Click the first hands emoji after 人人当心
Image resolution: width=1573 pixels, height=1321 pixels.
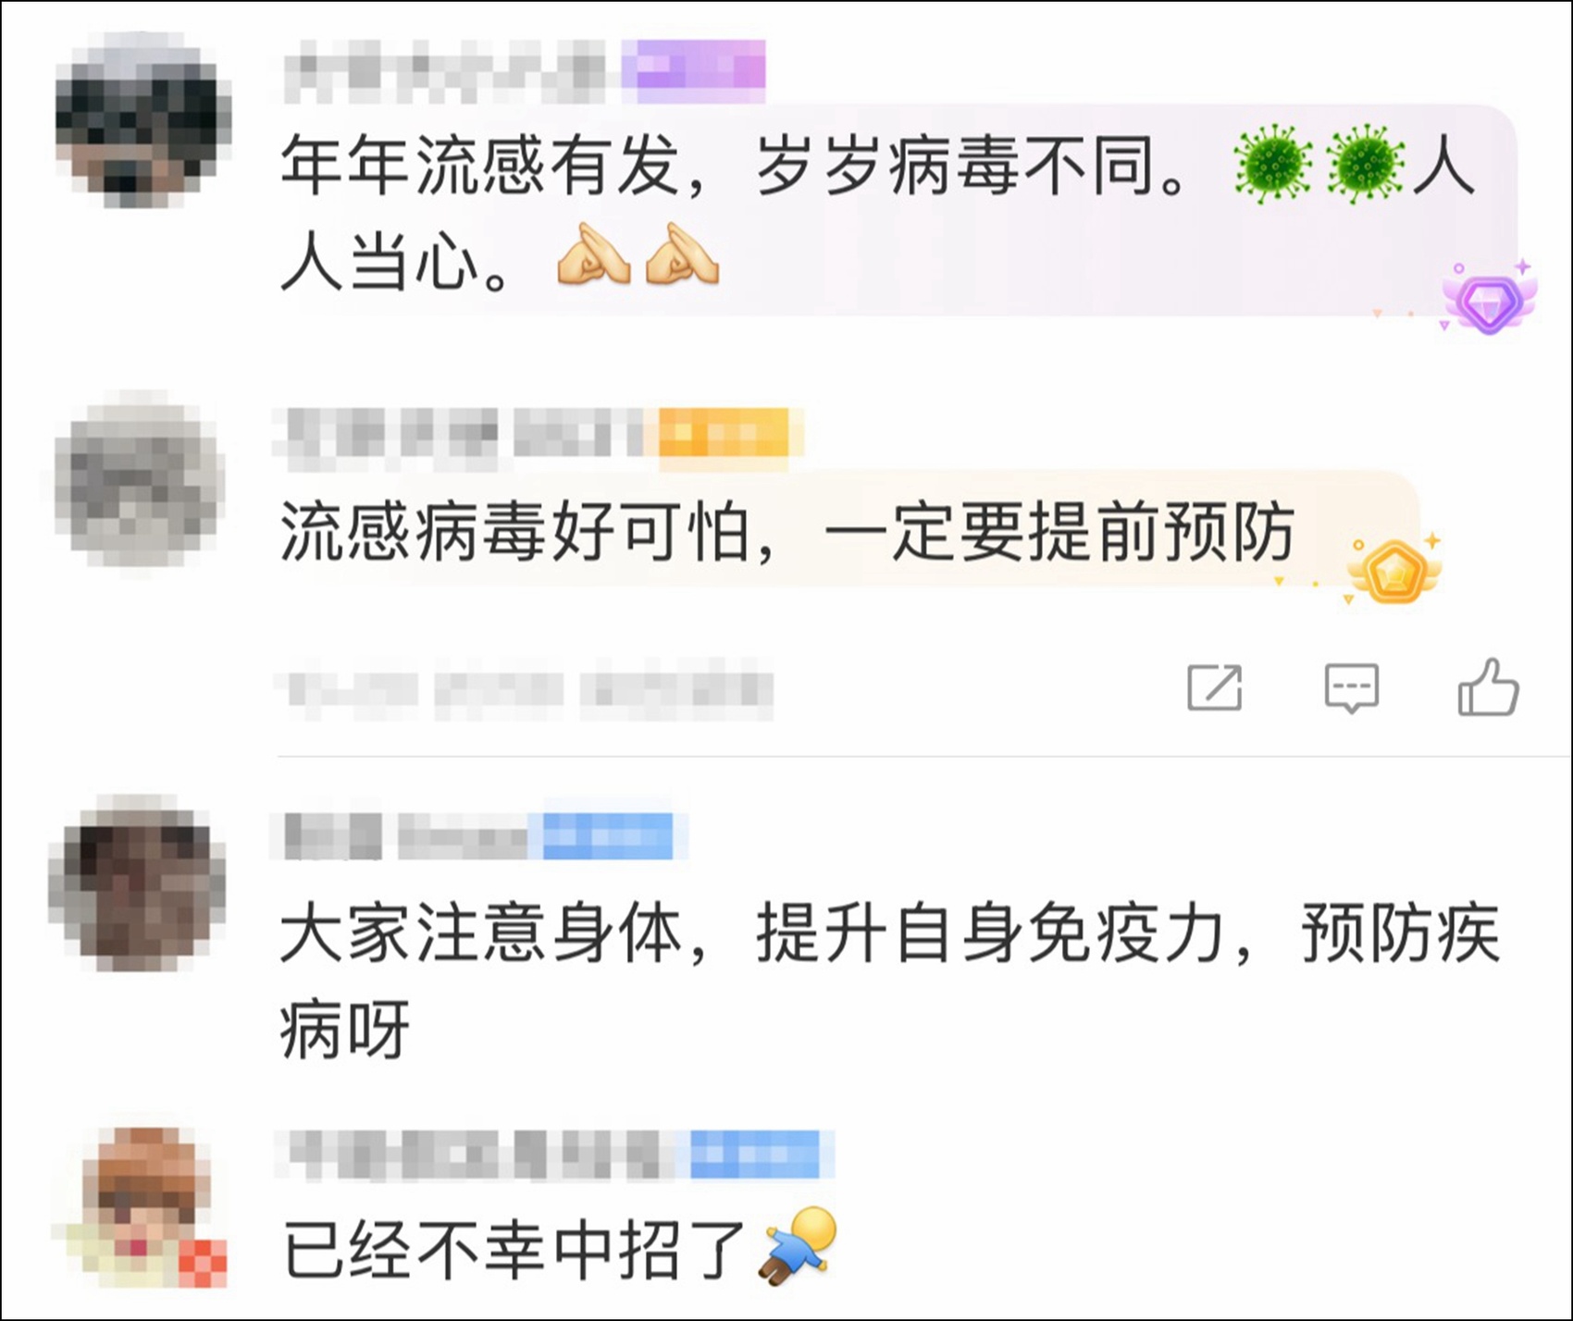(594, 254)
